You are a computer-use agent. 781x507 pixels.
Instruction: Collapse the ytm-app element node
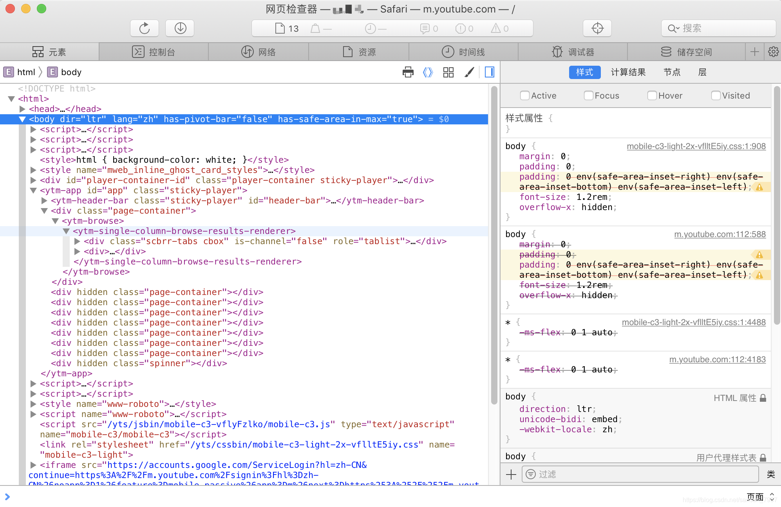coord(33,191)
